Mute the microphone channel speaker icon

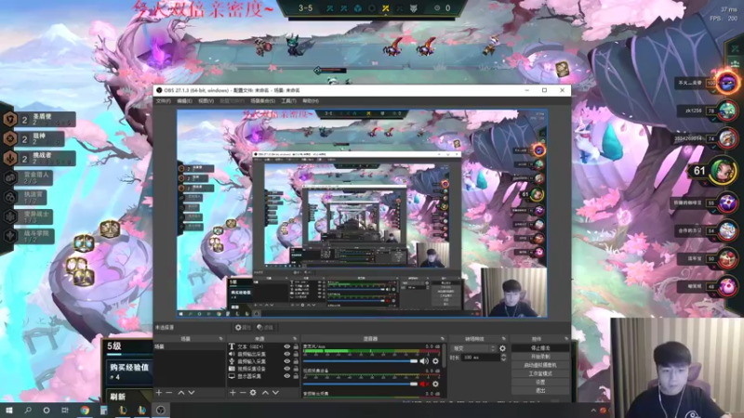[424, 361]
